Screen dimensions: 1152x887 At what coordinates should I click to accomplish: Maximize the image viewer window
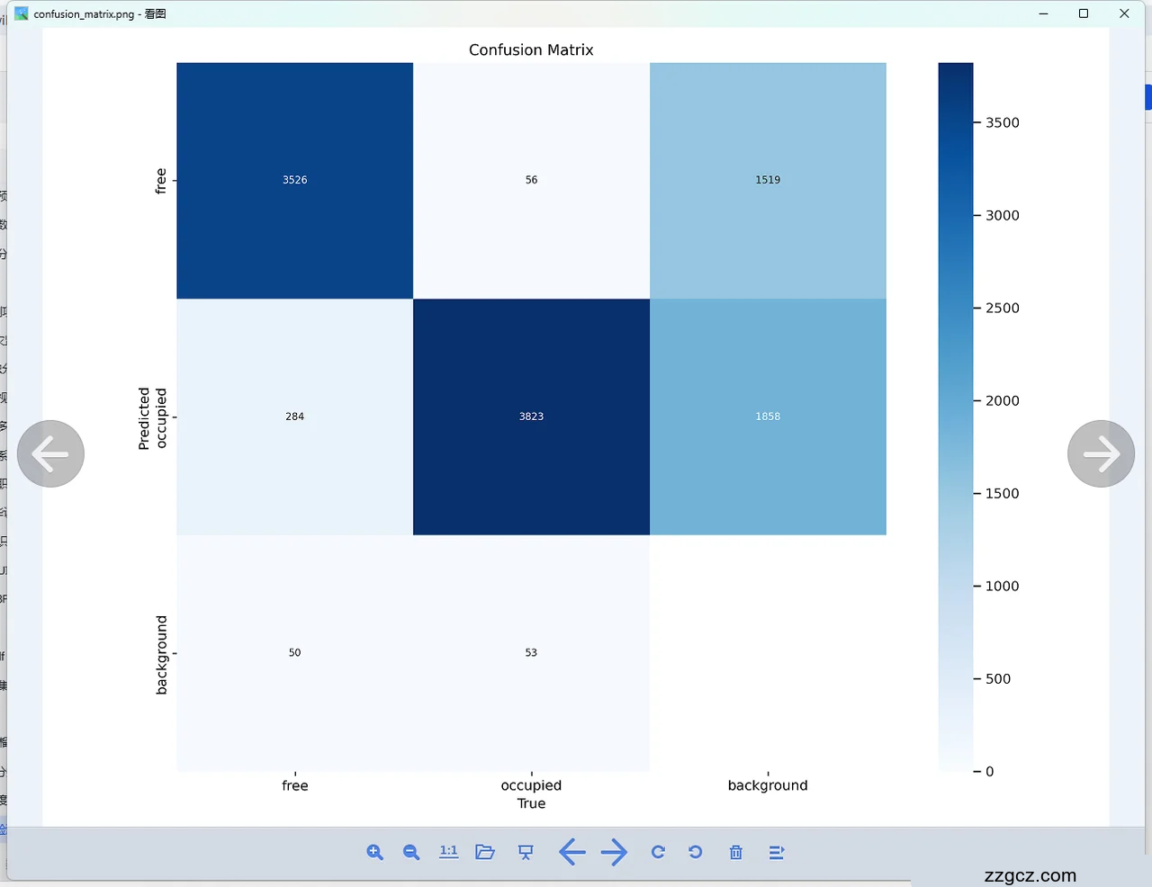click(x=1084, y=13)
